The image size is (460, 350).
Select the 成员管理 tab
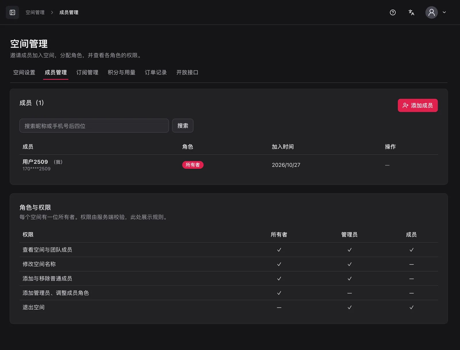point(56,73)
